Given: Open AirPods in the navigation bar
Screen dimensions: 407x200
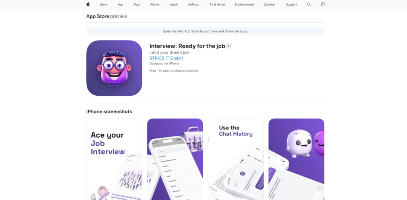Looking at the screenshot, I should 194,4.
